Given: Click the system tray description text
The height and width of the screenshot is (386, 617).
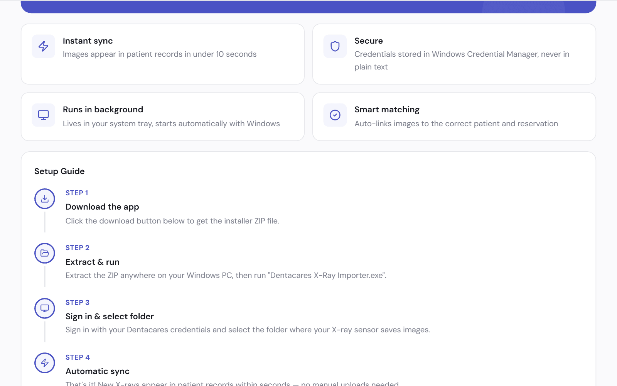Looking at the screenshot, I should tap(171, 124).
